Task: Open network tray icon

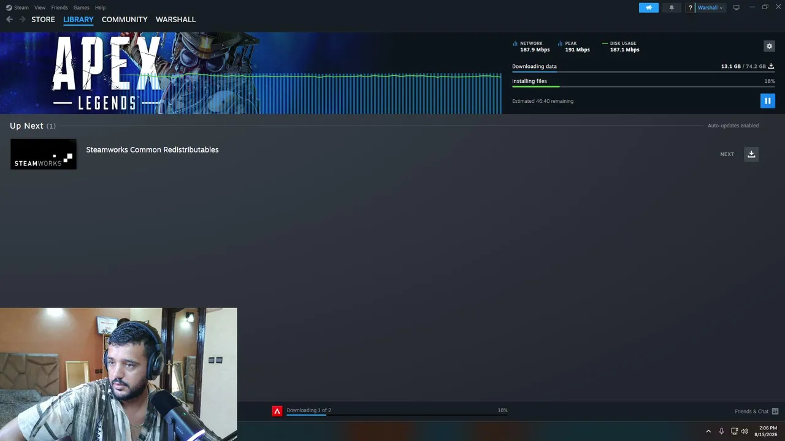Action: (734, 431)
